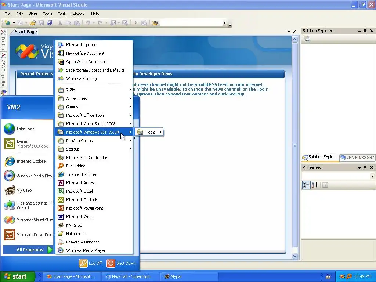Viewport: 376px width, 282px height.
Task: Launch Everything search program
Action: (94, 166)
